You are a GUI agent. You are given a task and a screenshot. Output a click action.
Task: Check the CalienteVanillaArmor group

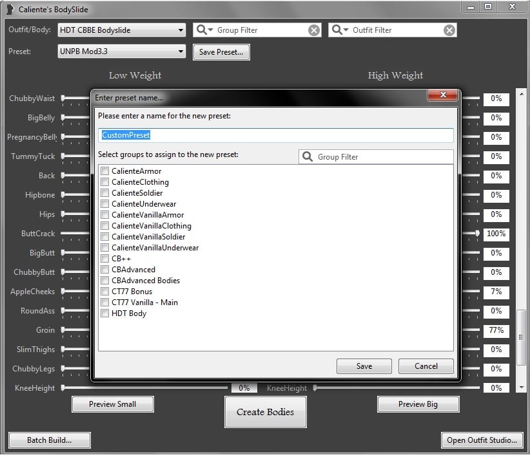coord(105,215)
